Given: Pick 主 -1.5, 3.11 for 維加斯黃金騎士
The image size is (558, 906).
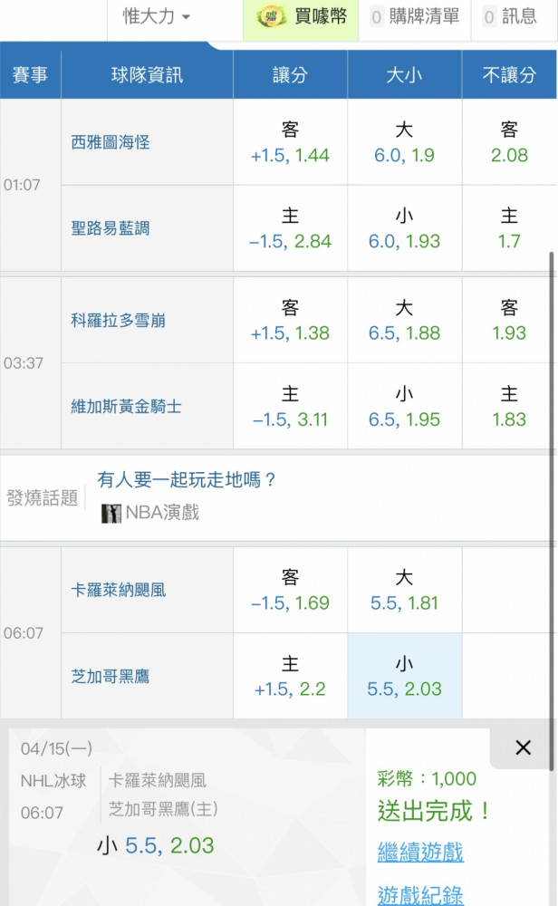Looking at the screenshot, I should 290,406.
